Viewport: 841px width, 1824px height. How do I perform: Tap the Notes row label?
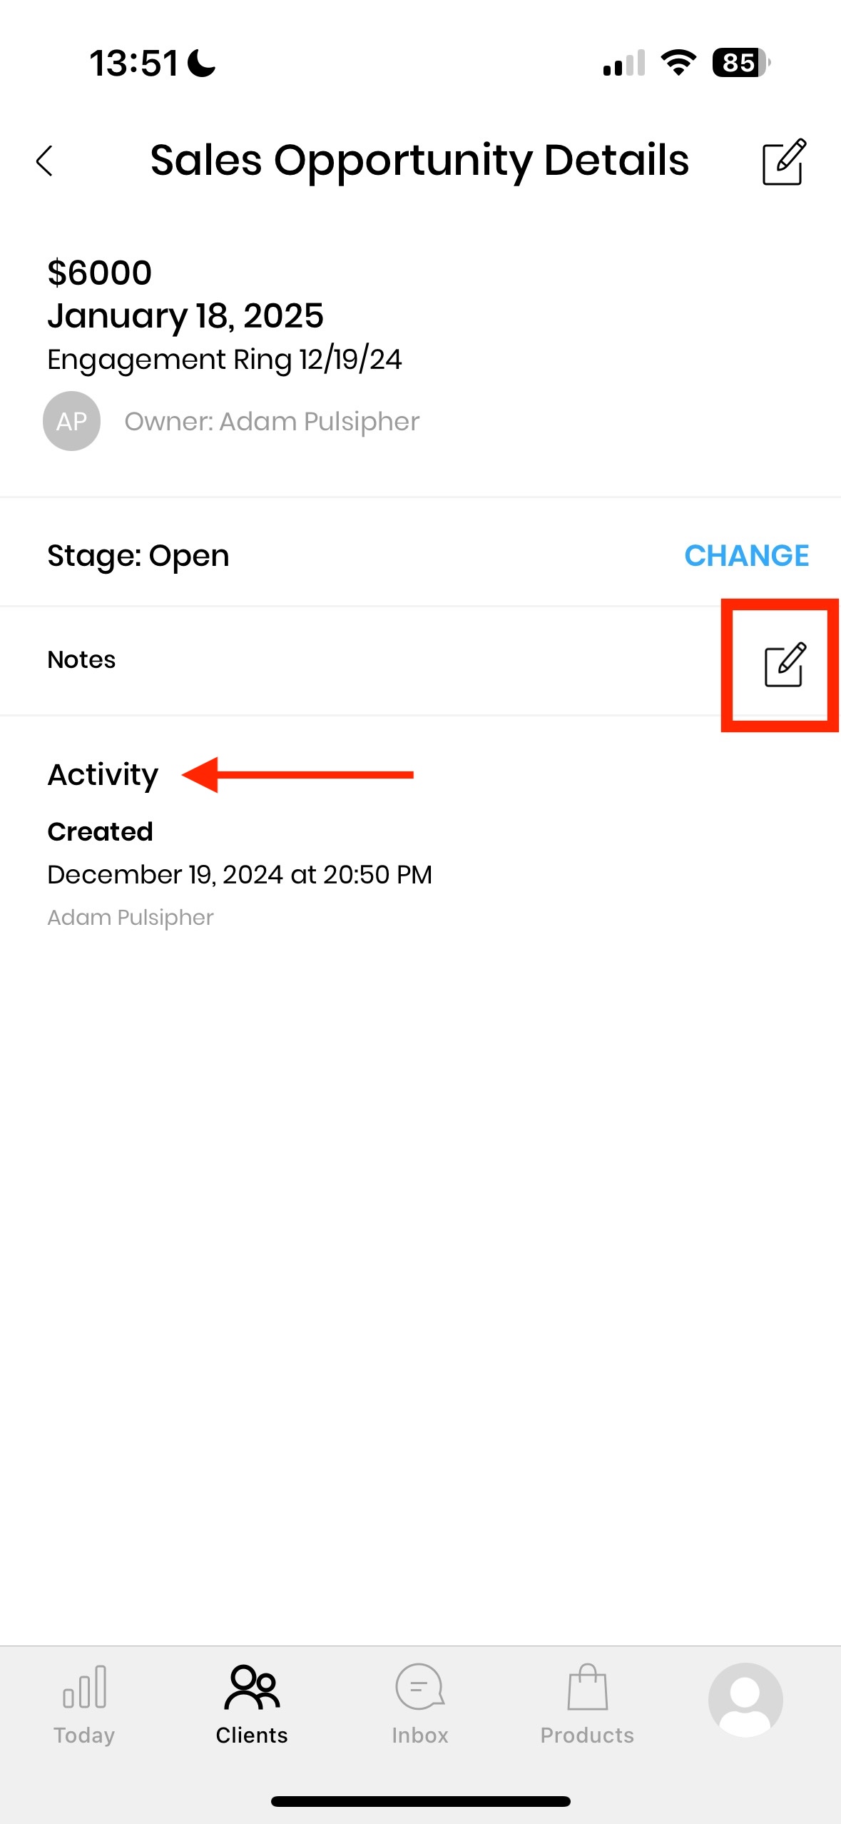point(81,660)
